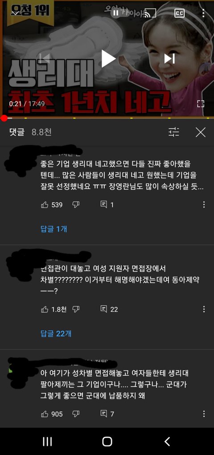Go to the previous video
Viewport: 214px width, 455px height.
[x=45, y=59]
